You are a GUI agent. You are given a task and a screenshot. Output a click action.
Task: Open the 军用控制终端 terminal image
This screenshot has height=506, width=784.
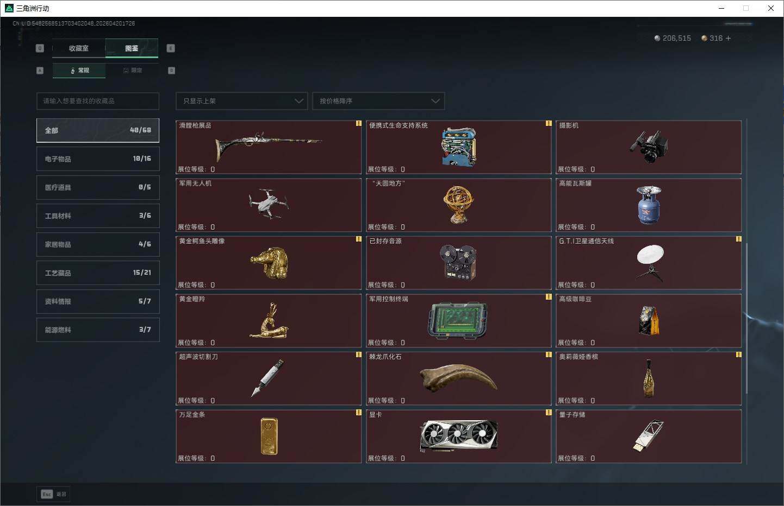click(x=458, y=320)
